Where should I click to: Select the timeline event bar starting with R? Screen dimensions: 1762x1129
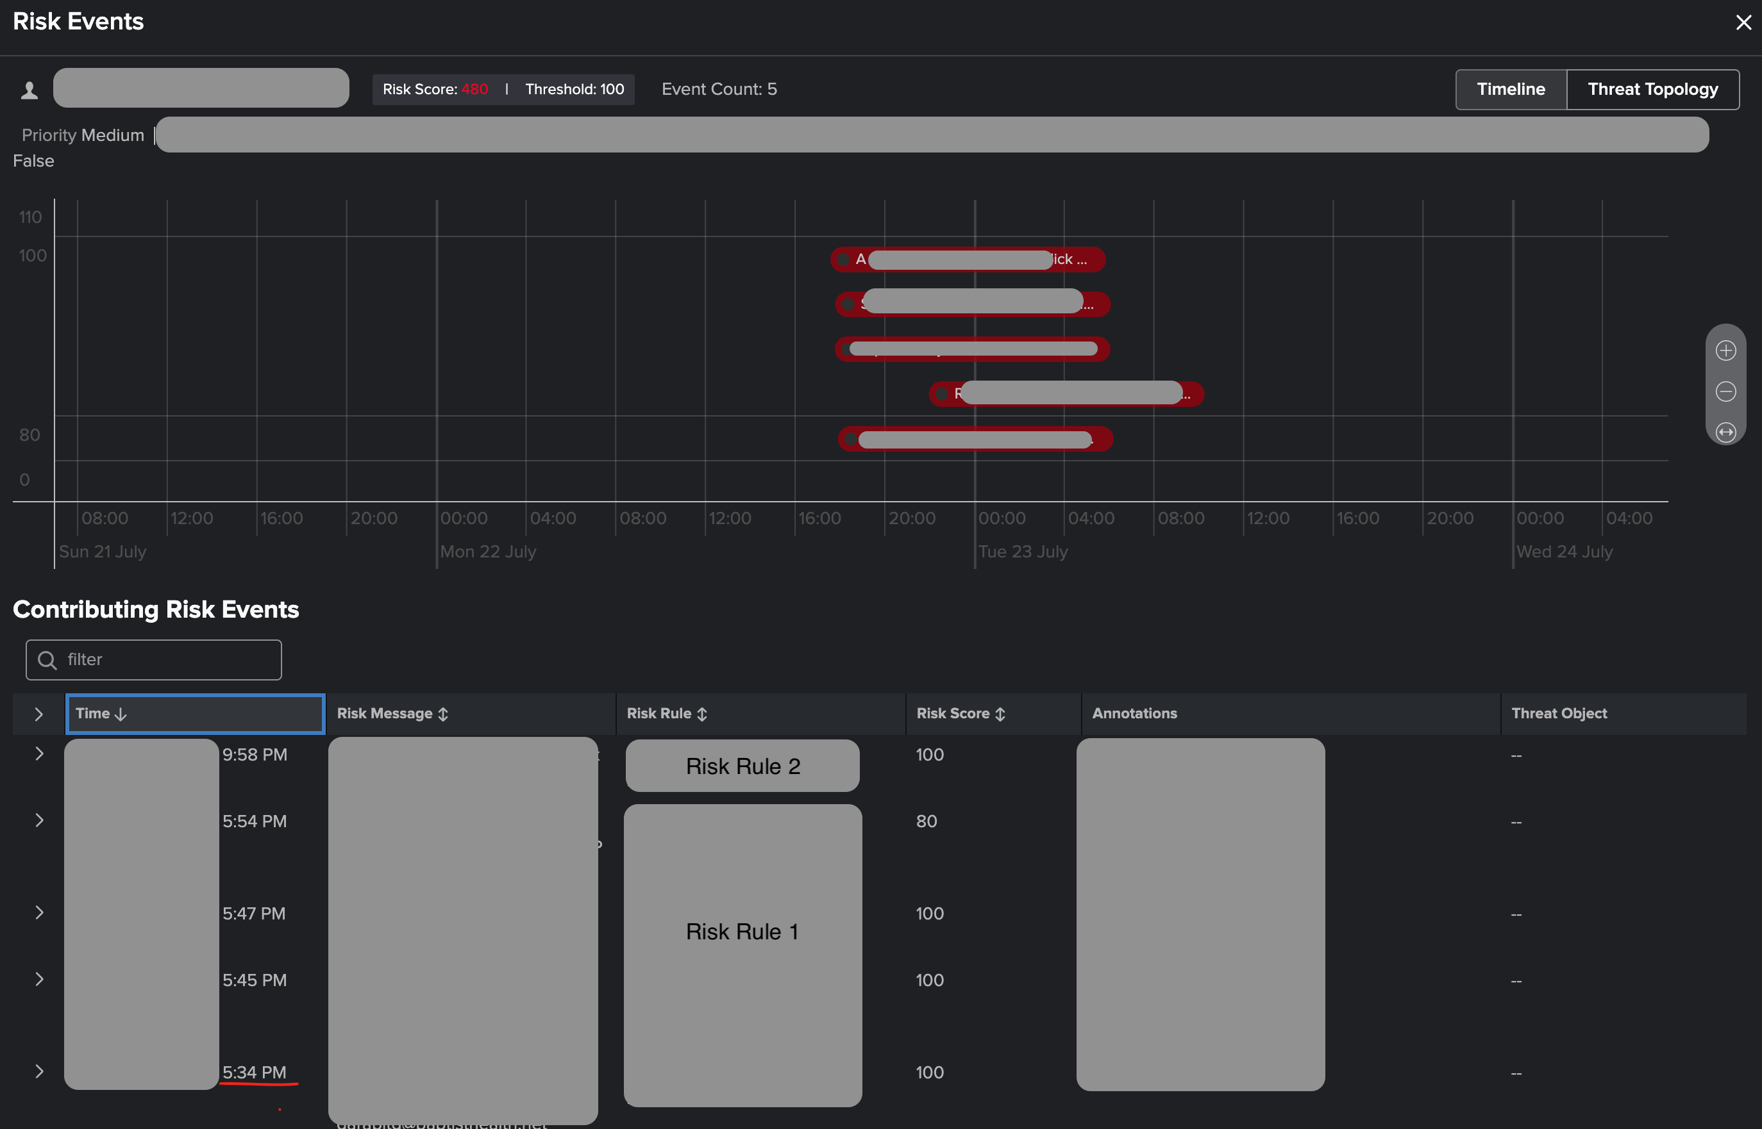coord(1066,395)
